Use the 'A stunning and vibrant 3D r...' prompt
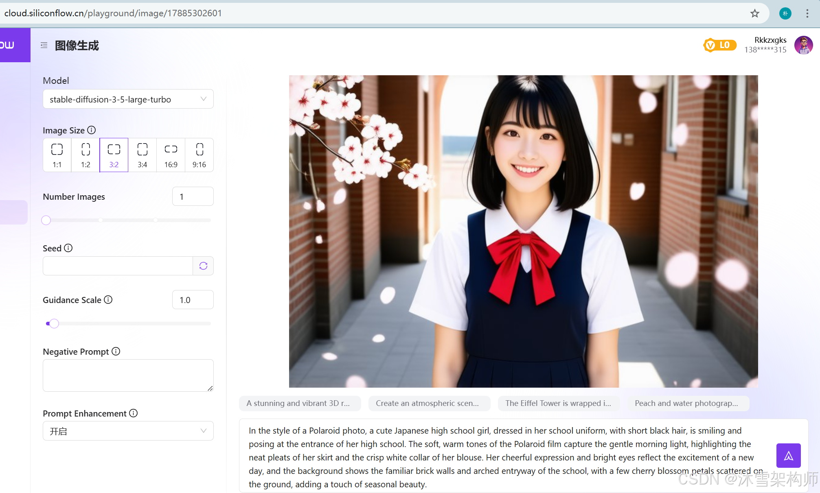Viewport: 820px width, 493px height. pyautogui.click(x=300, y=403)
